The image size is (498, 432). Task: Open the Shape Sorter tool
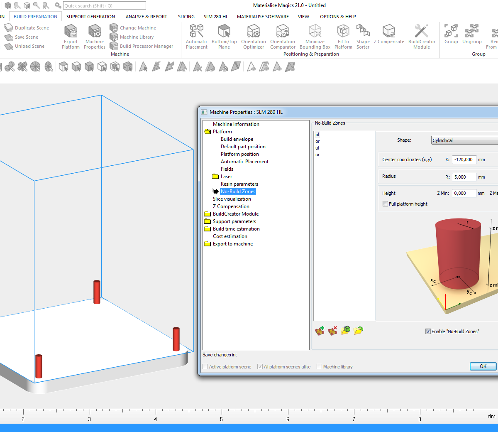pos(363,37)
